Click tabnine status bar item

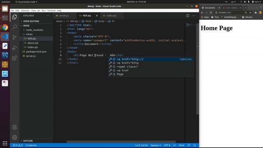click(31, 145)
